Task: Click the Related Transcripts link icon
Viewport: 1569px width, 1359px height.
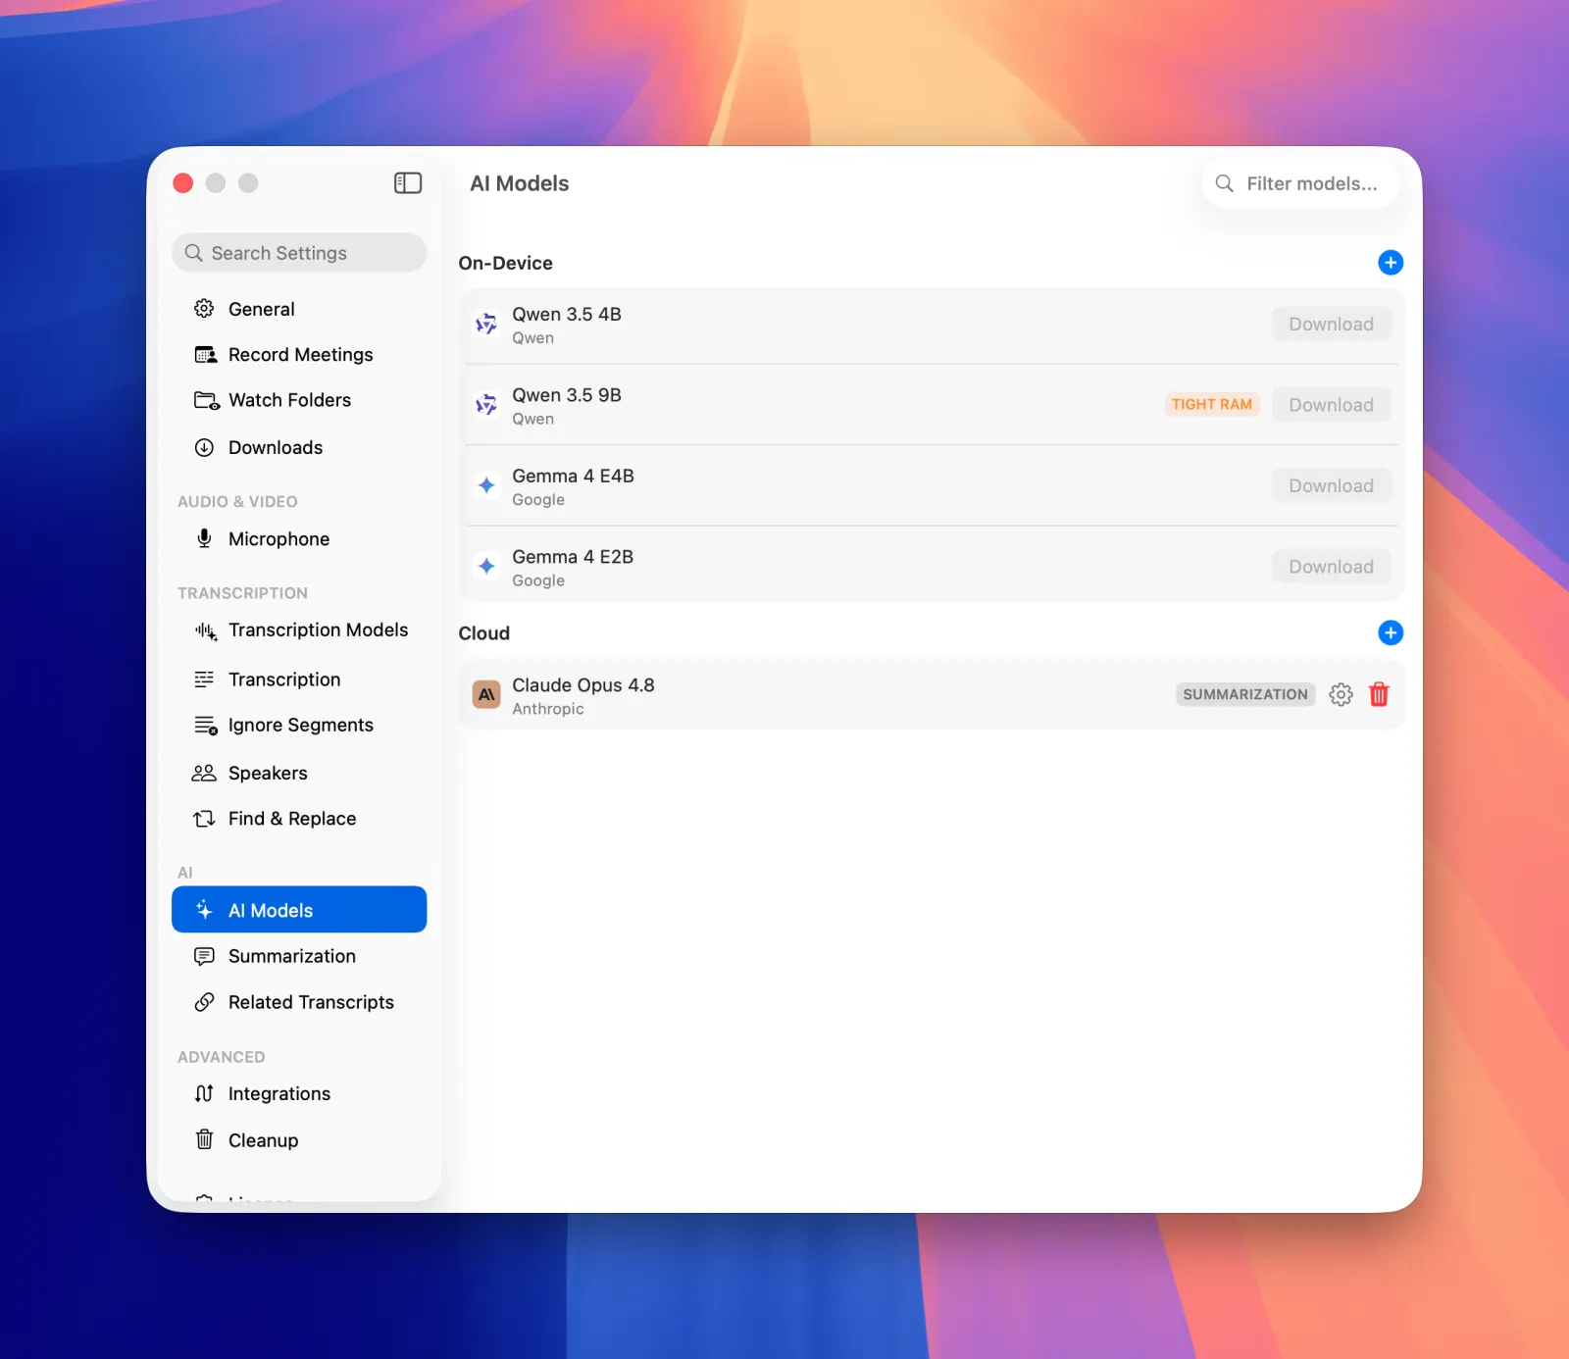Action: pyautogui.click(x=204, y=1002)
